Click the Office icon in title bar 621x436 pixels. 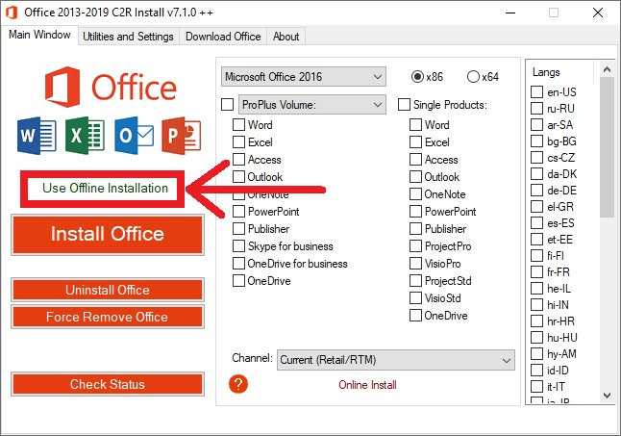pos(12,13)
